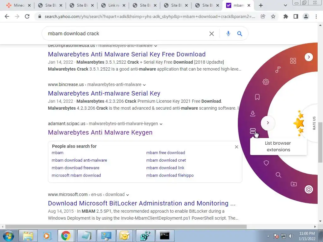Open the Chrome three-dot menu
The width and height of the screenshot is (323, 242).
coord(316,16)
